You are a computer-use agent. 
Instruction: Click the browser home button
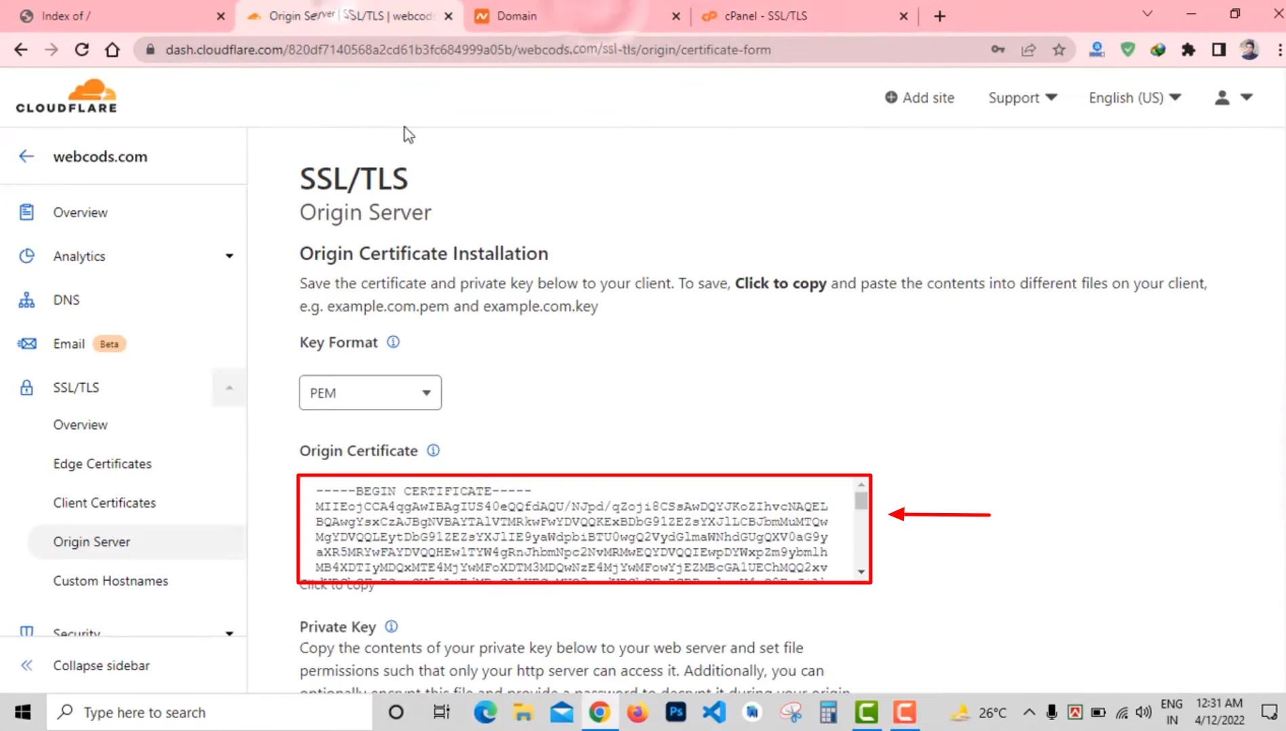[x=112, y=49]
